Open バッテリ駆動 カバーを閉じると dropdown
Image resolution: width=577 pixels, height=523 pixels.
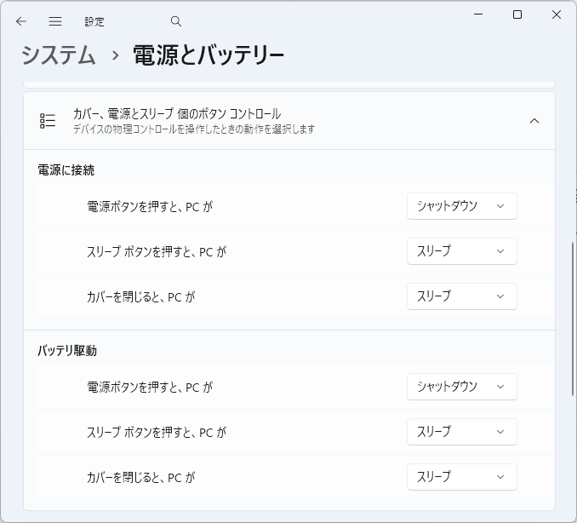tap(462, 477)
